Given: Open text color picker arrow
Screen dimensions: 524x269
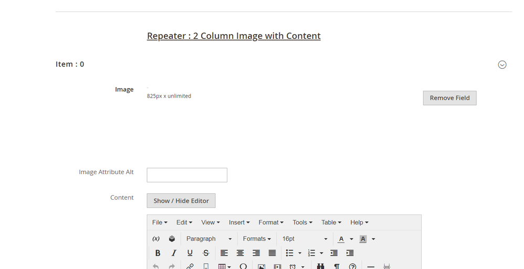Looking at the screenshot, I should point(351,239).
